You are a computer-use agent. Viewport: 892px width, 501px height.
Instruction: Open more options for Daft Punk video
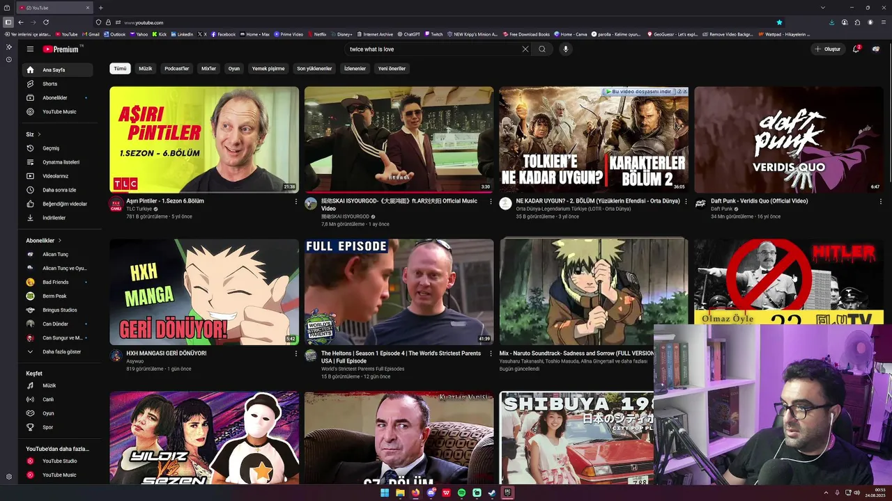click(x=880, y=202)
